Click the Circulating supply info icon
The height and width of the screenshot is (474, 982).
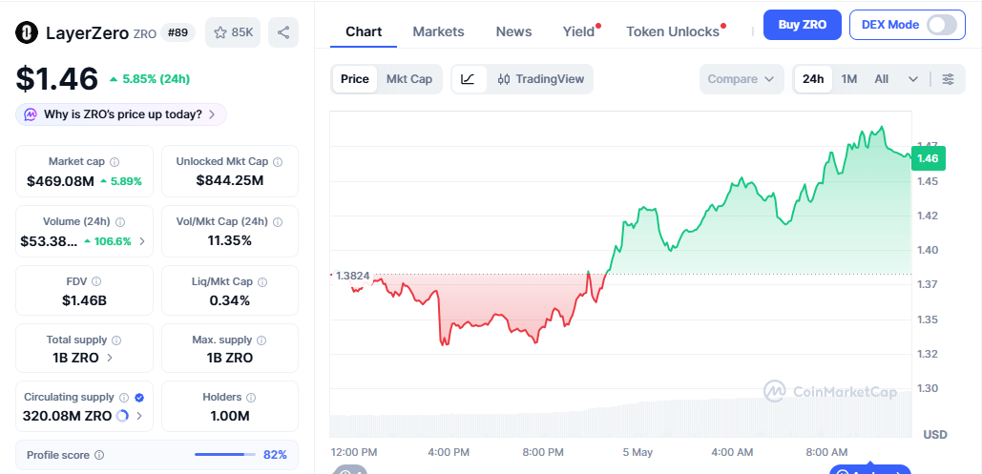click(124, 397)
